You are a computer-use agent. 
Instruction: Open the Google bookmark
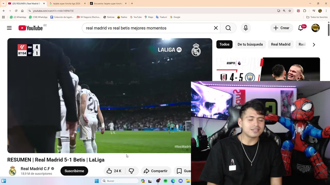(175, 17)
